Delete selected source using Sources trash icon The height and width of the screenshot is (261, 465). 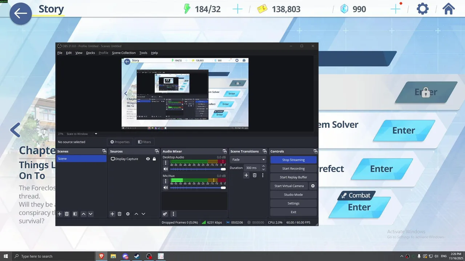[120, 214]
